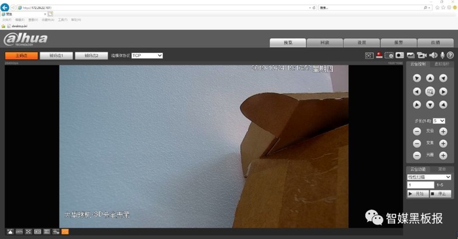458x239 pixels.
Task: Open help via question mark icon
Action: point(450,55)
